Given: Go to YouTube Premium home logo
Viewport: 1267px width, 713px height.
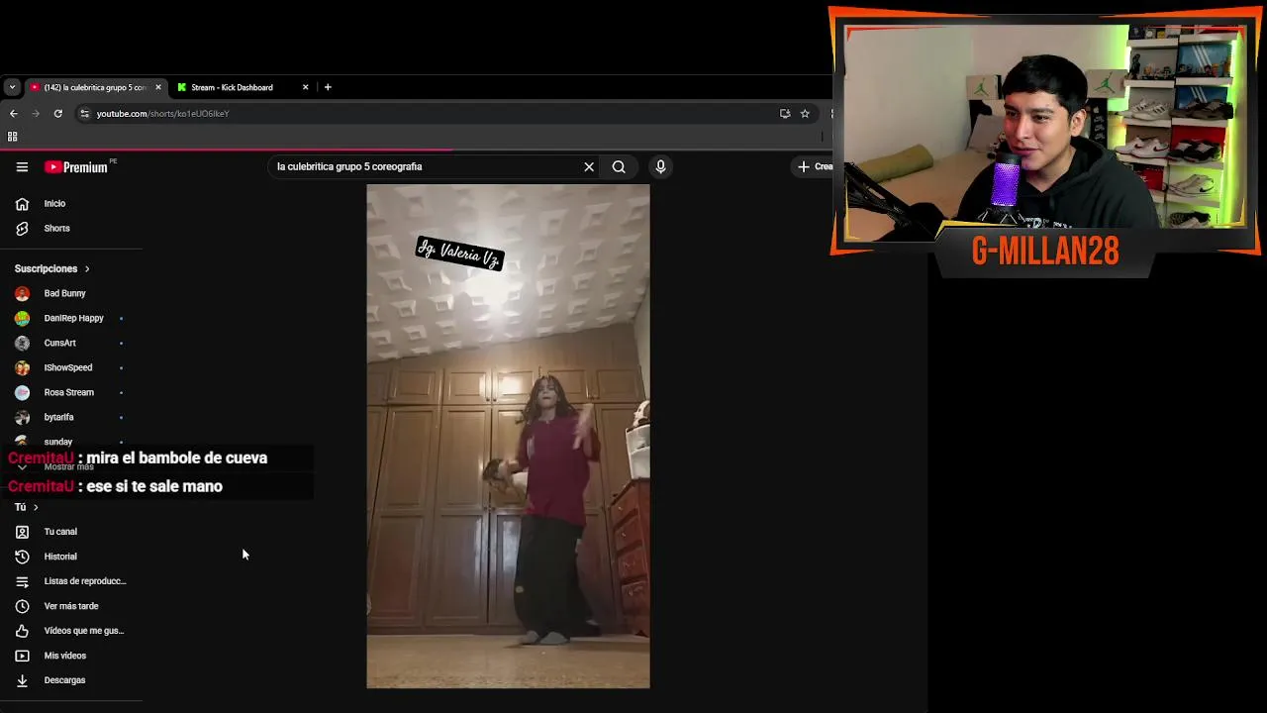Looking at the screenshot, I should [x=78, y=166].
